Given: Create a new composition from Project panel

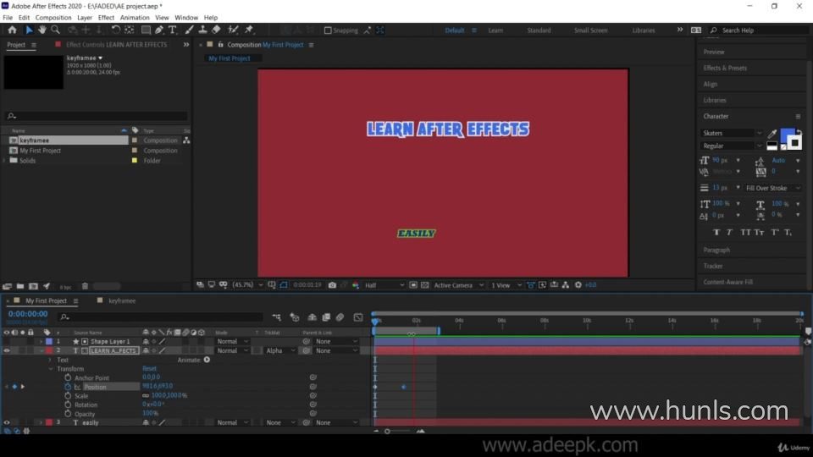Looking at the screenshot, I should 33,286.
